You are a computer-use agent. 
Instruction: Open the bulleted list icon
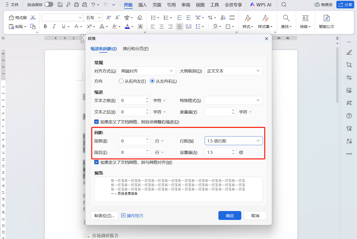pyautogui.click(x=153, y=18)
